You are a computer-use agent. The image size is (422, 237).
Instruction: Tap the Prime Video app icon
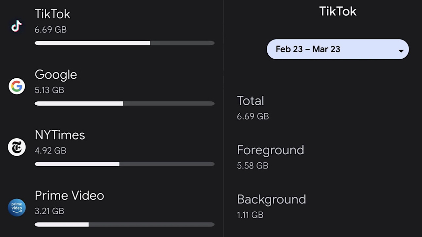(16, 207)
